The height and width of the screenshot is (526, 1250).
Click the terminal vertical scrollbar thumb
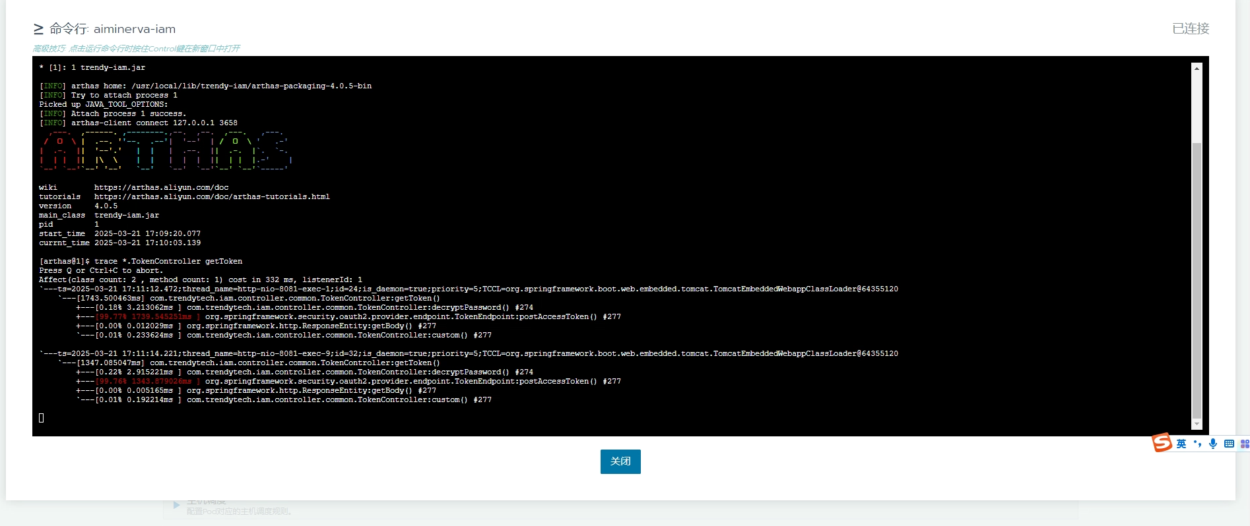point(1197,277)
